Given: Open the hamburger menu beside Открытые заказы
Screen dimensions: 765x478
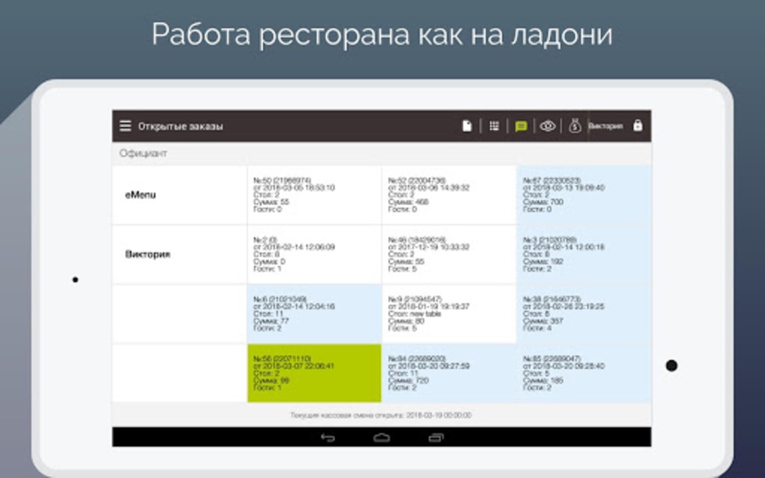Looking at the screenshot, I should [125, 126].
